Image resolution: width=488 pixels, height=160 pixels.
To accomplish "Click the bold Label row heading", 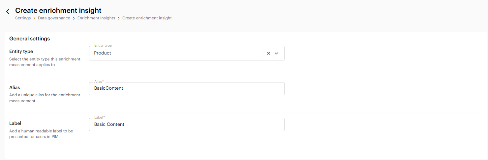I will (x=15, y=124).
